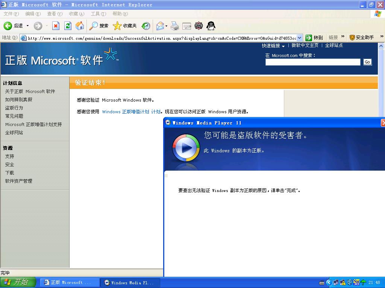Expand the 链接 links chevron
The image size is (385, 288).
click(343, 36)
